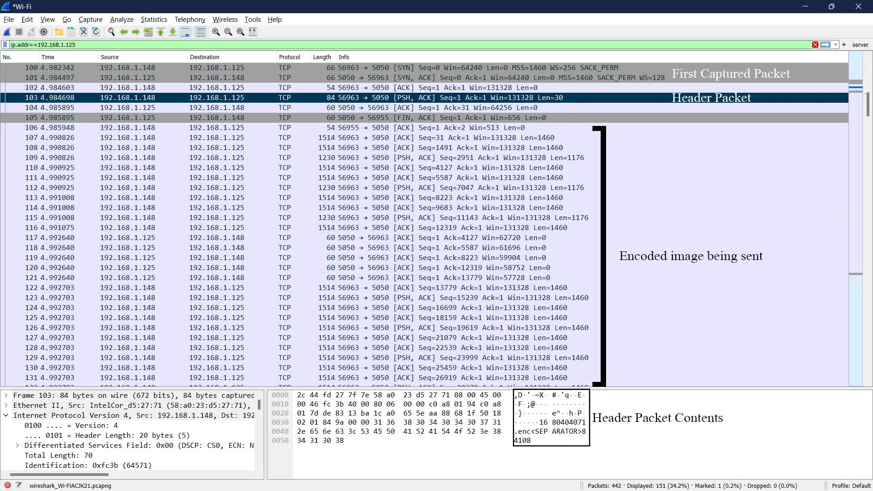Zoom in the packet text

pyautogui.click(x=216, y=32)
